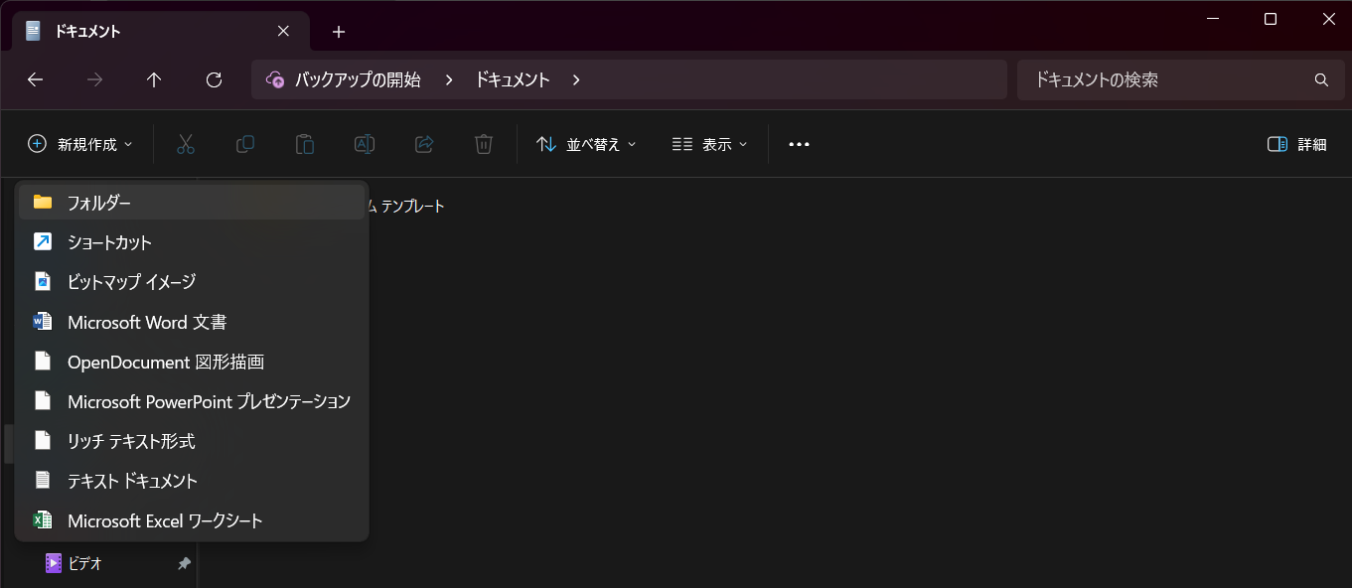This screenshot has width=1352, height=588.
Task: Click the Copy icon in toolbar
Action: 245,144
